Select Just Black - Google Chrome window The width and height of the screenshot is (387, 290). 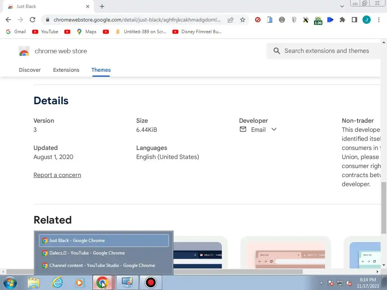coord(104,241)
